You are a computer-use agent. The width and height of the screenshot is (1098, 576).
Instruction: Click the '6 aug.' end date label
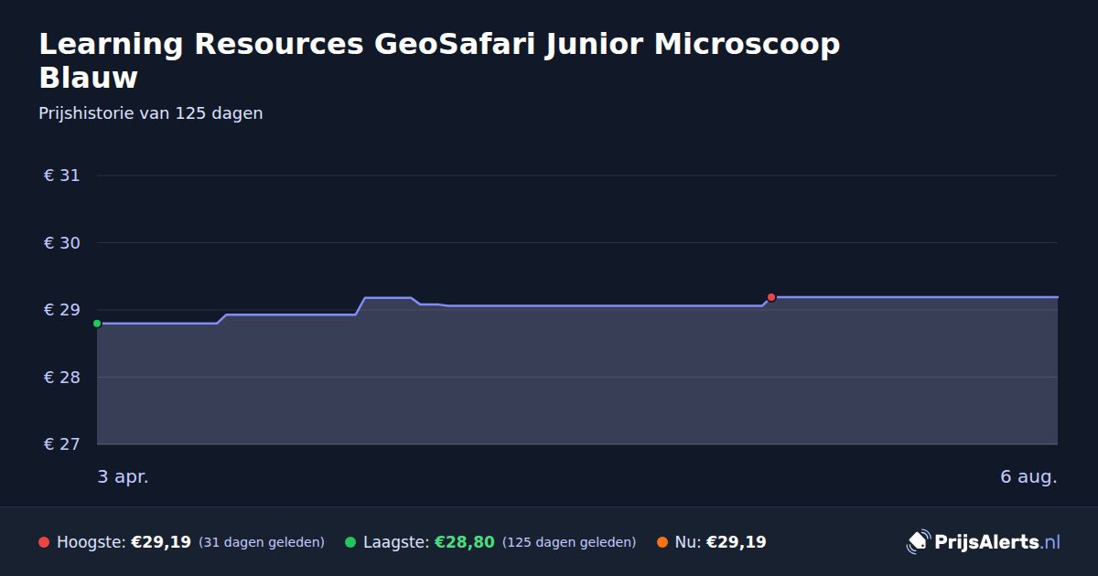coord(1028,477)
